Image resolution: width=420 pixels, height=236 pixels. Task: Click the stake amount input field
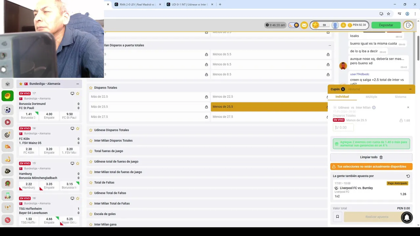point(343,128)
